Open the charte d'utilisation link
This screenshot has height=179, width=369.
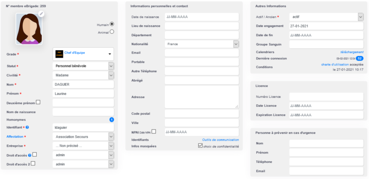[x=334, y=65]
